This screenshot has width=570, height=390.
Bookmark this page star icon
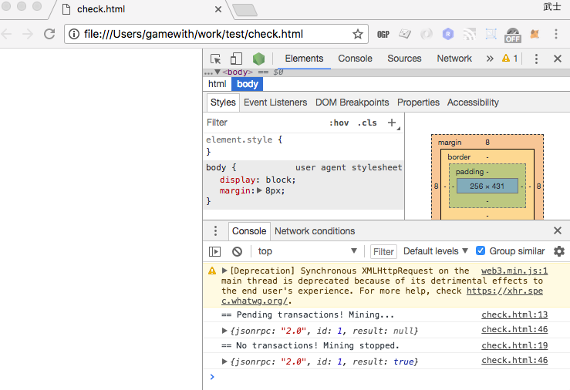click(x=358, y=34)
